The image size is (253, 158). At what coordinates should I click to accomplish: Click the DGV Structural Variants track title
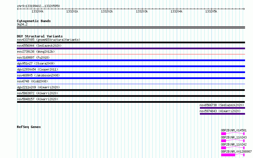pyautogui.click(x=40, y=36)
